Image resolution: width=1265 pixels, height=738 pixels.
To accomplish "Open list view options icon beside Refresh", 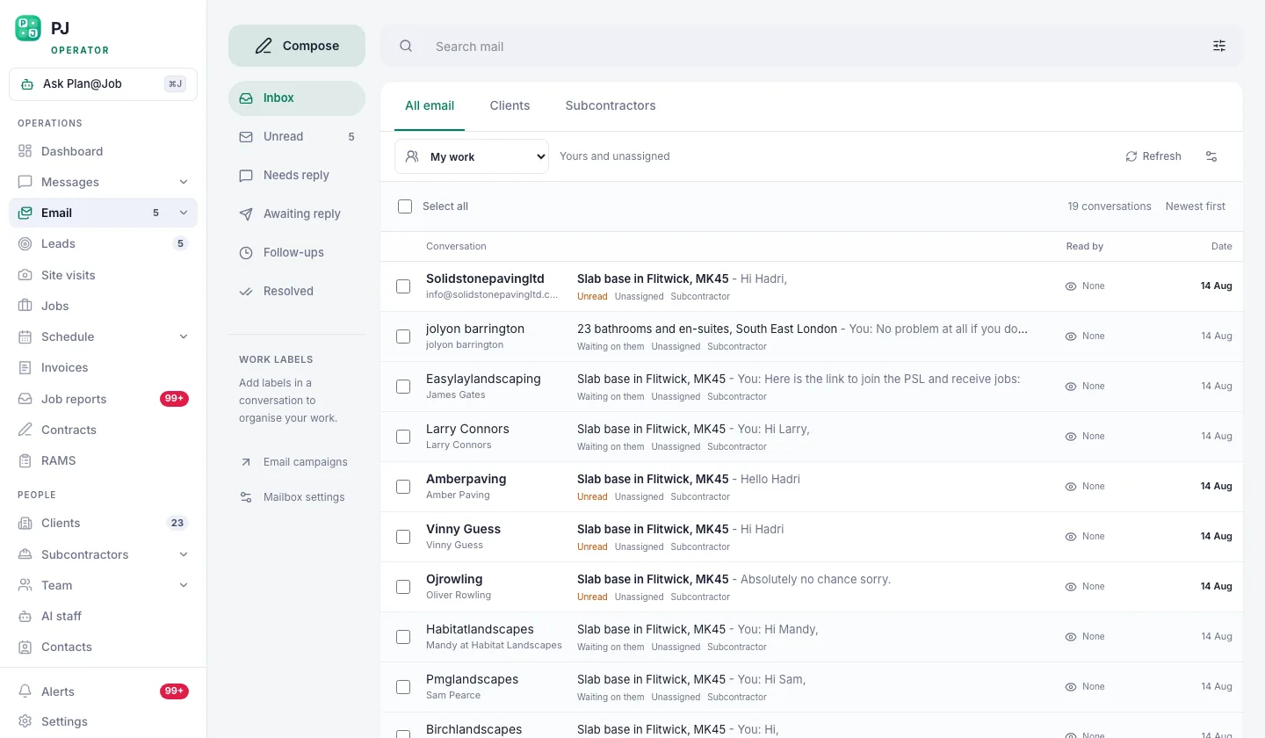I will (x=1211, y=156).
